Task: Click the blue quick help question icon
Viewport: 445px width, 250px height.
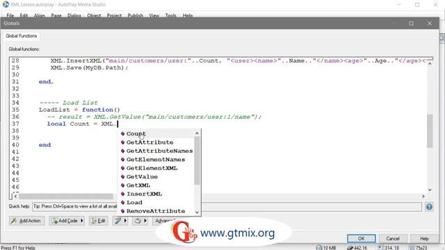Action: [429, 207]
